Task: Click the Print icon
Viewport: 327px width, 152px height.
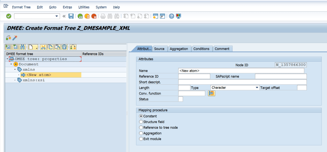Action: (x=103, y=16)
